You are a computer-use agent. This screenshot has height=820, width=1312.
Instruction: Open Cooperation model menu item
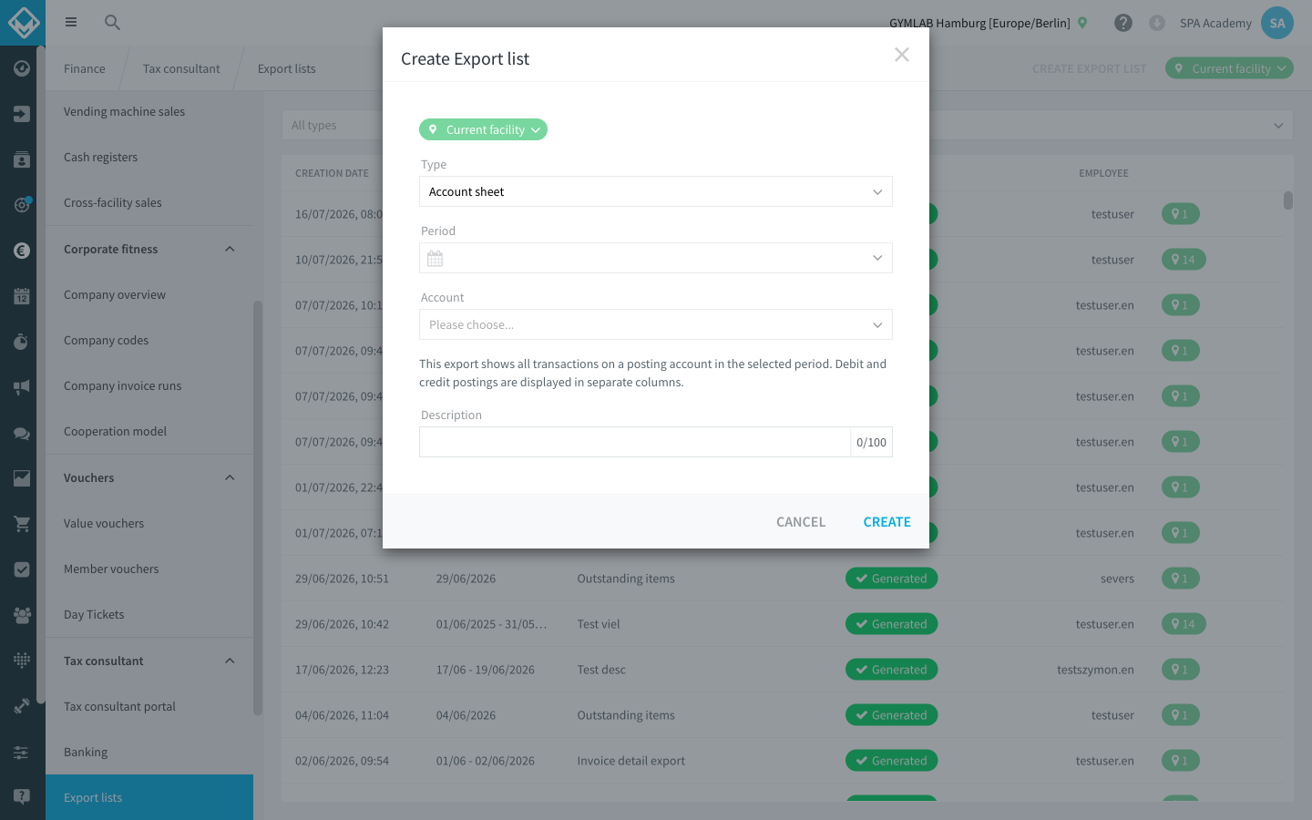click(x=149, y=431)
